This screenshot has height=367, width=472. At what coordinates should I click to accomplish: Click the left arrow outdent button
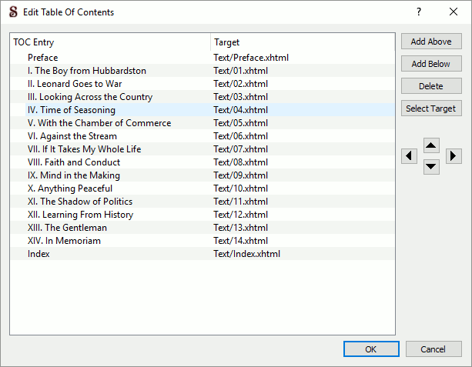(410, 156)
